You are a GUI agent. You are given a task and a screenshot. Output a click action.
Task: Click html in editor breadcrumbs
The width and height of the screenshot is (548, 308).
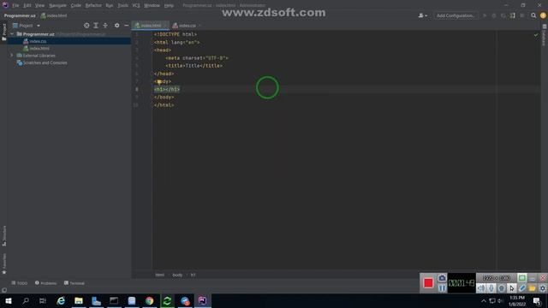coord(160,275)
